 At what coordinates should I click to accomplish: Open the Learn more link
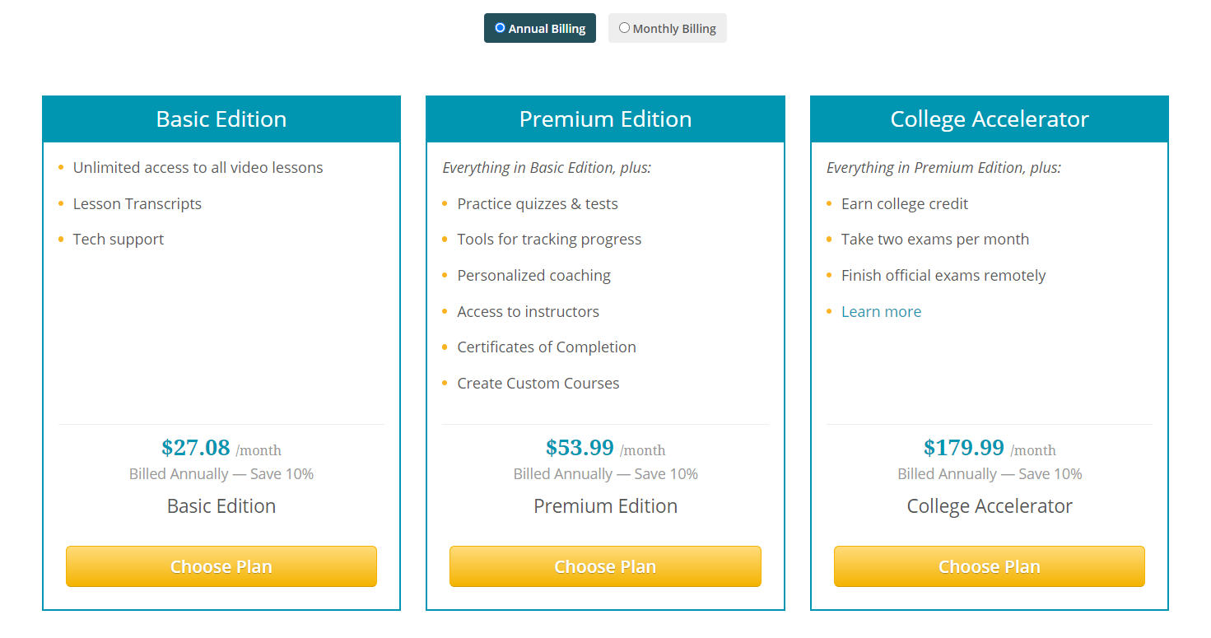point(881,311)
